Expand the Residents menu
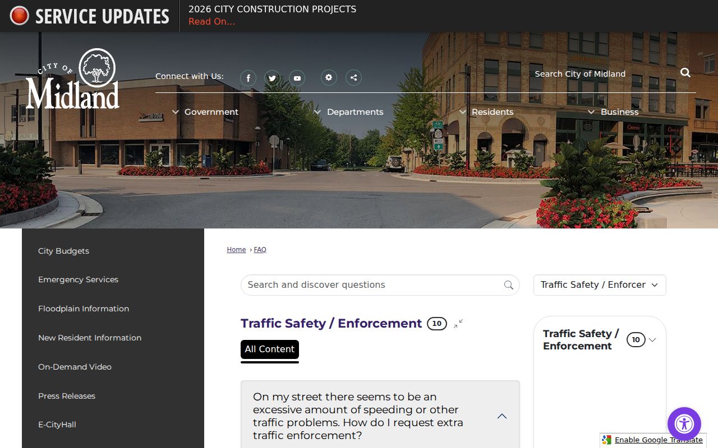 tap(486, 112)
